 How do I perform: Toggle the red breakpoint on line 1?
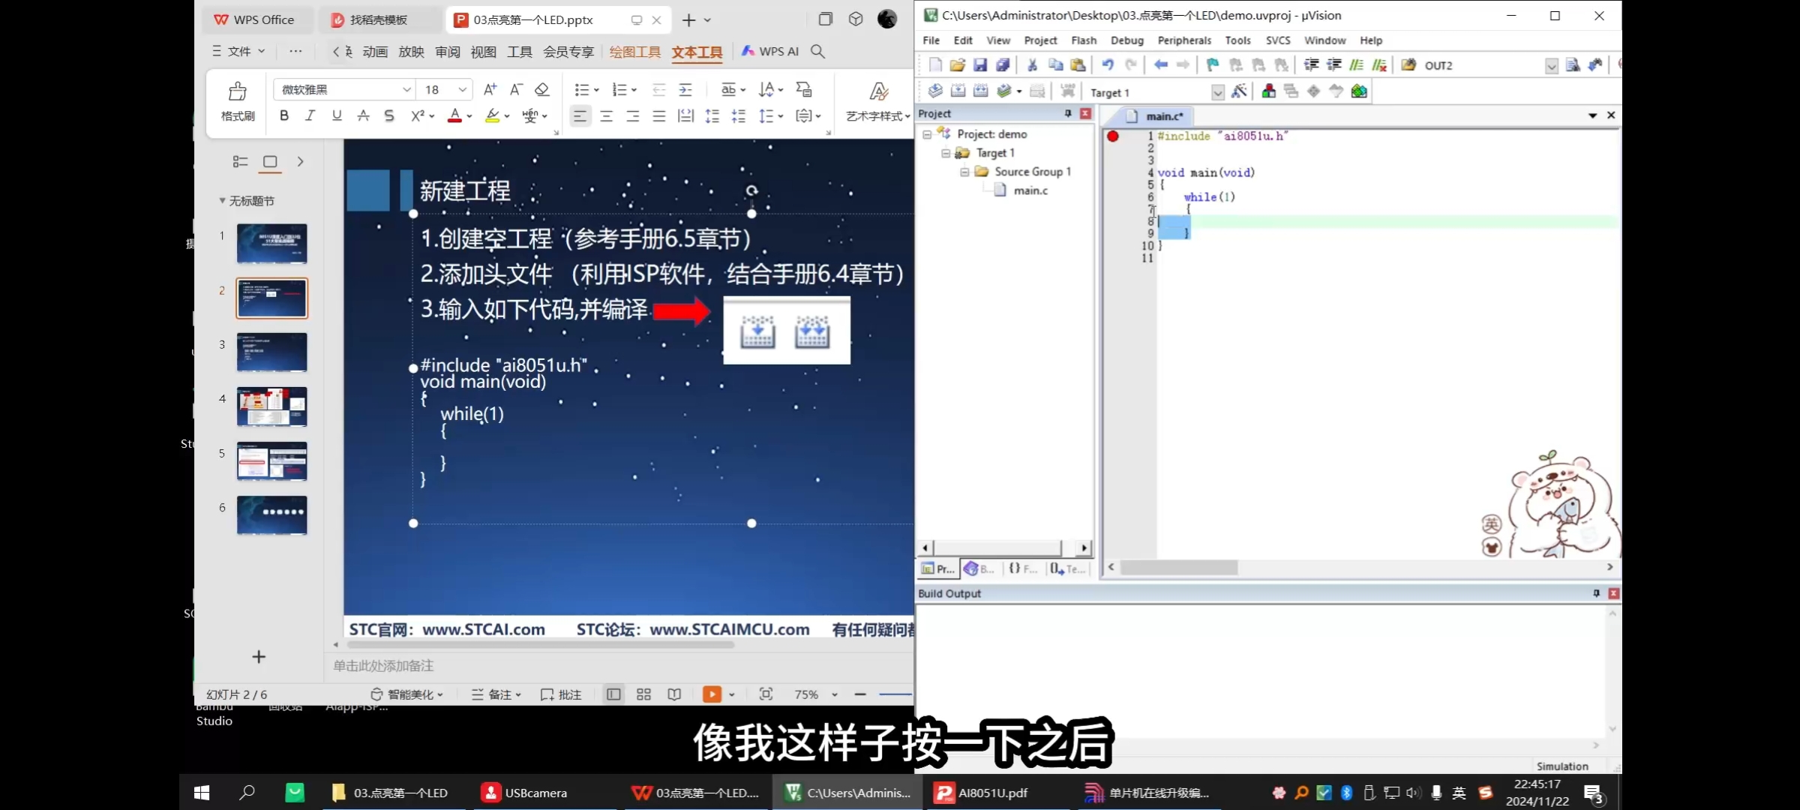(x=1113, y=136)
